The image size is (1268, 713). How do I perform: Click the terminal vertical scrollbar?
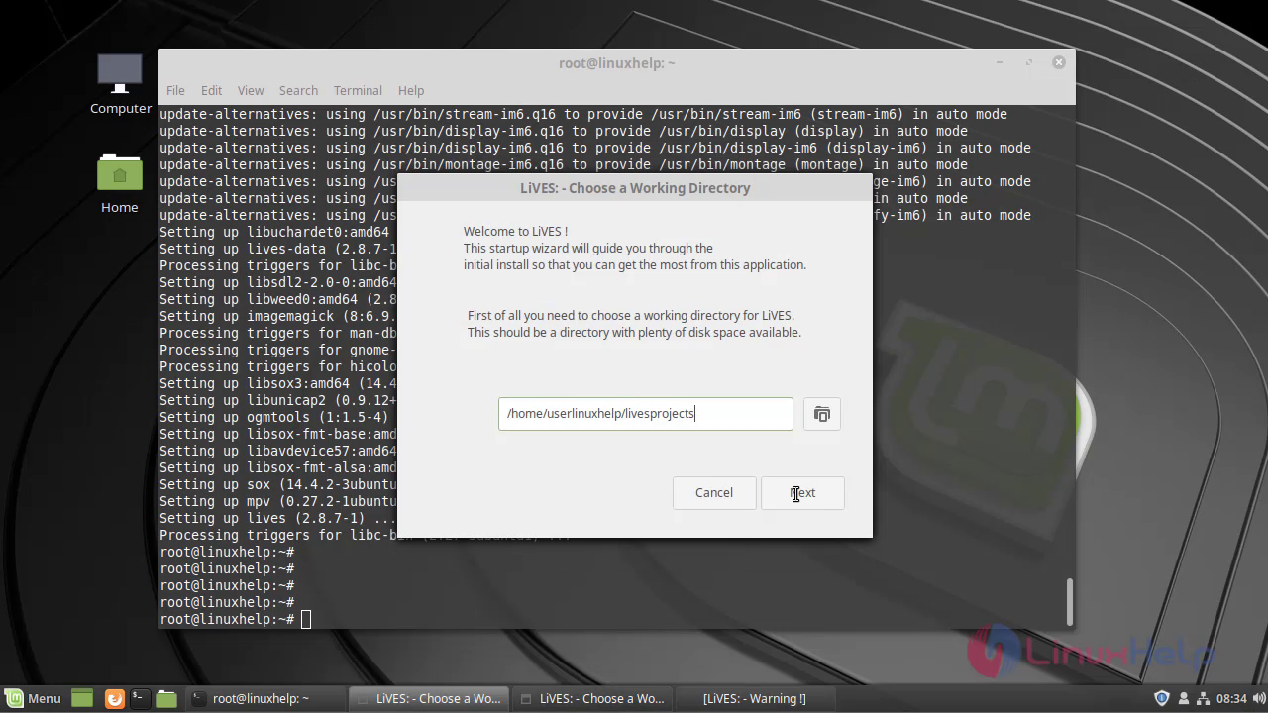tap(1069, 601)
